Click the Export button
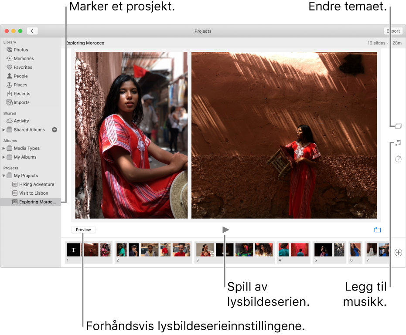 393,31
